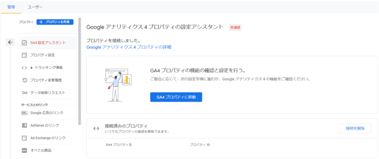The width and height of the screenshot is (379, 159).
Task: Open Ad Exchange のリンク entry
Action: click(48, 138)
